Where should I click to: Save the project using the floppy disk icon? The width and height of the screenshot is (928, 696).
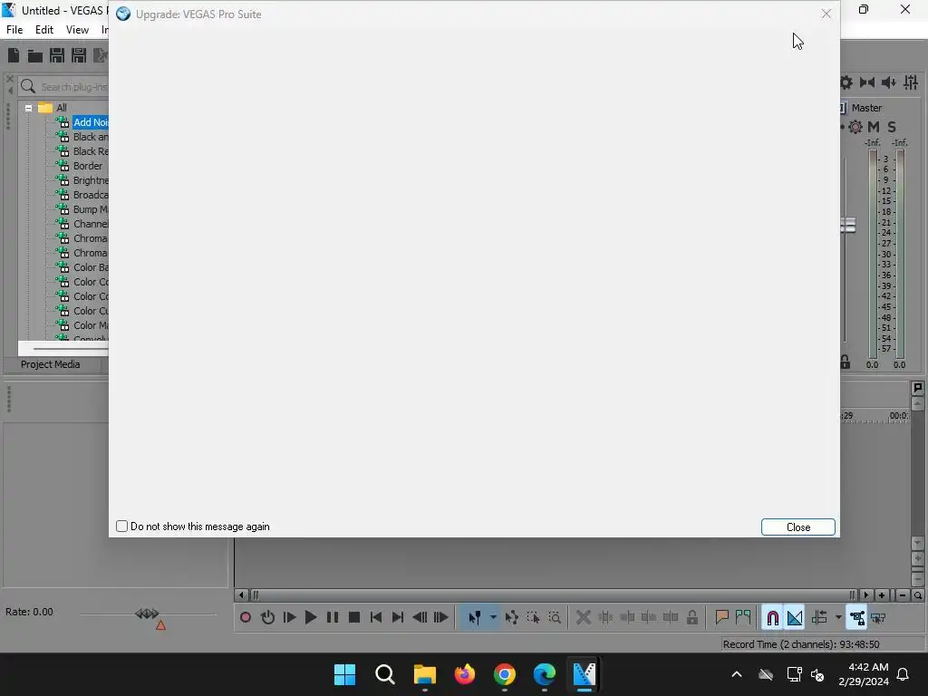click(57, 55)
